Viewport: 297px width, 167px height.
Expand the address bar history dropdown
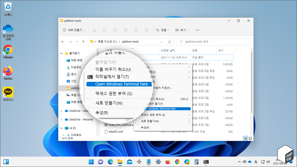click(161, 42)
